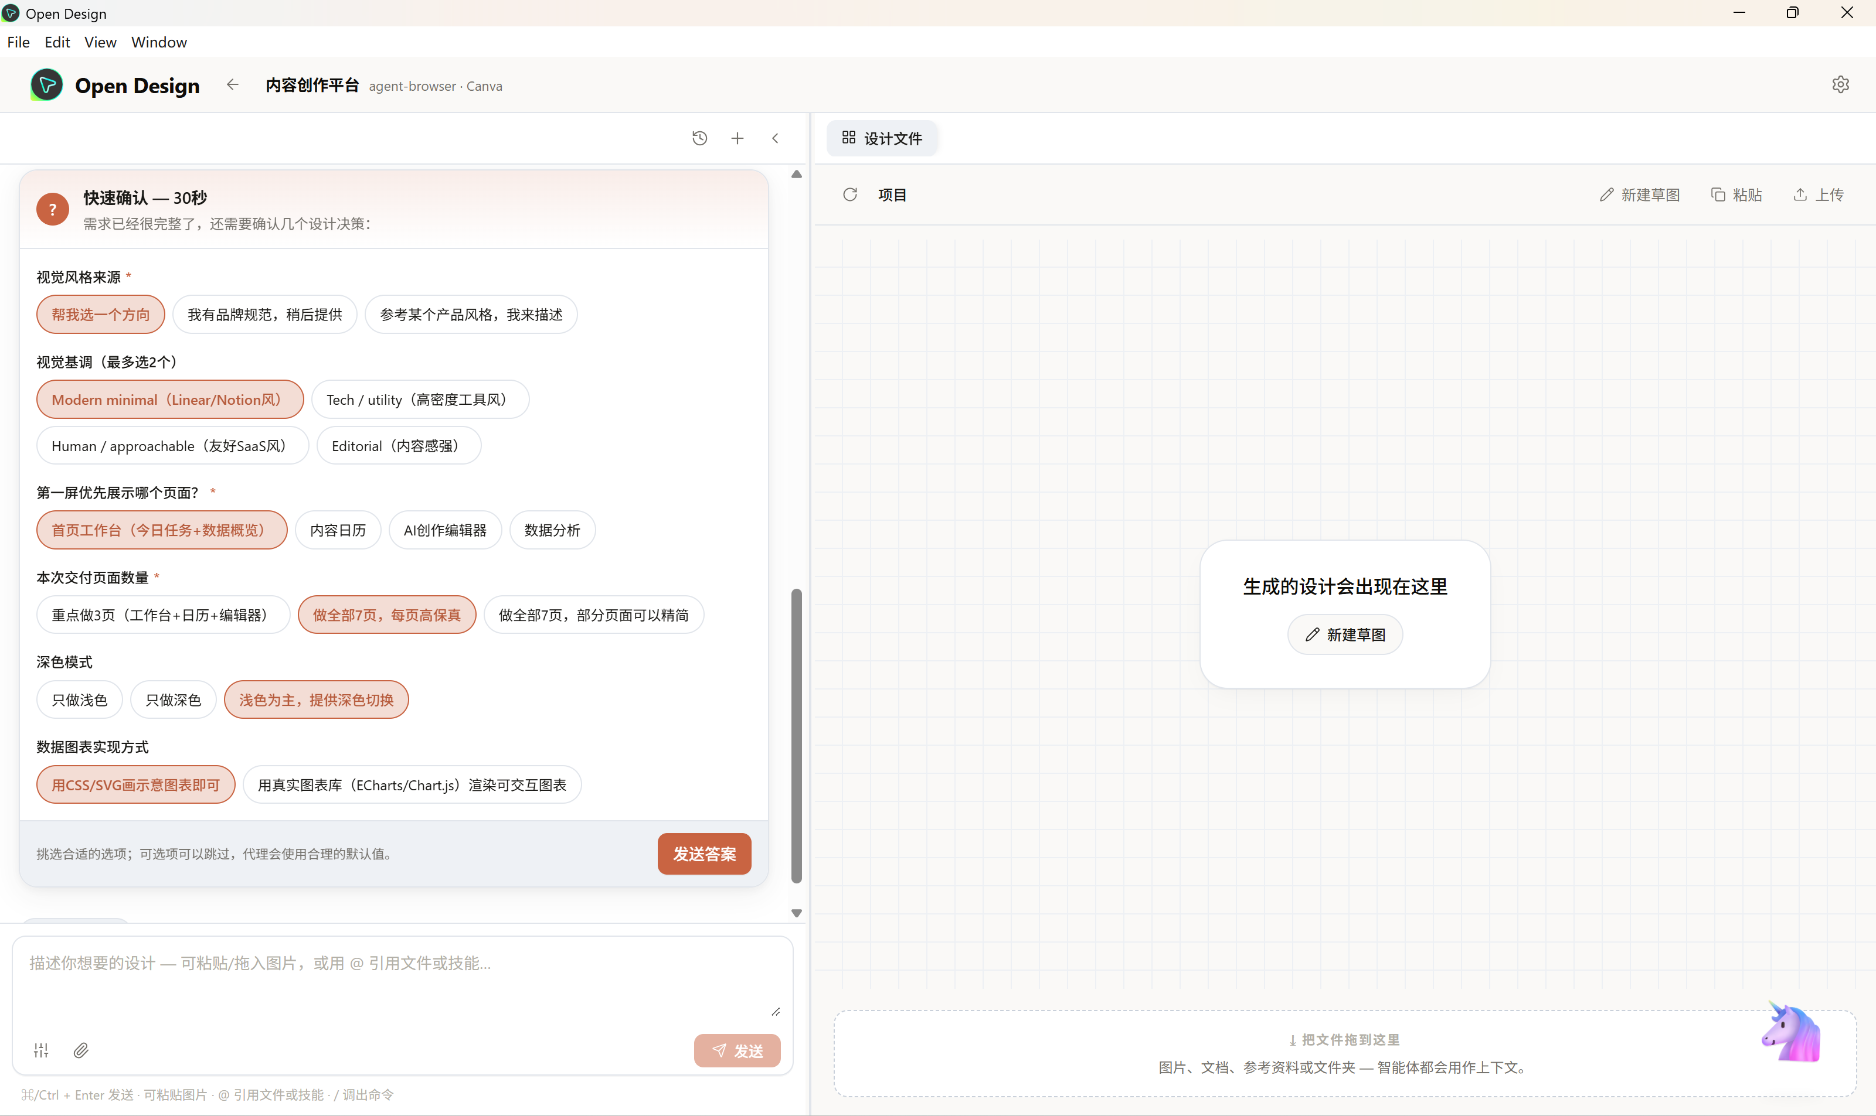Select 帮我选一个方向 option
The height and width of the screenshot is (1116, 1876).
click(x=101, y=315)
